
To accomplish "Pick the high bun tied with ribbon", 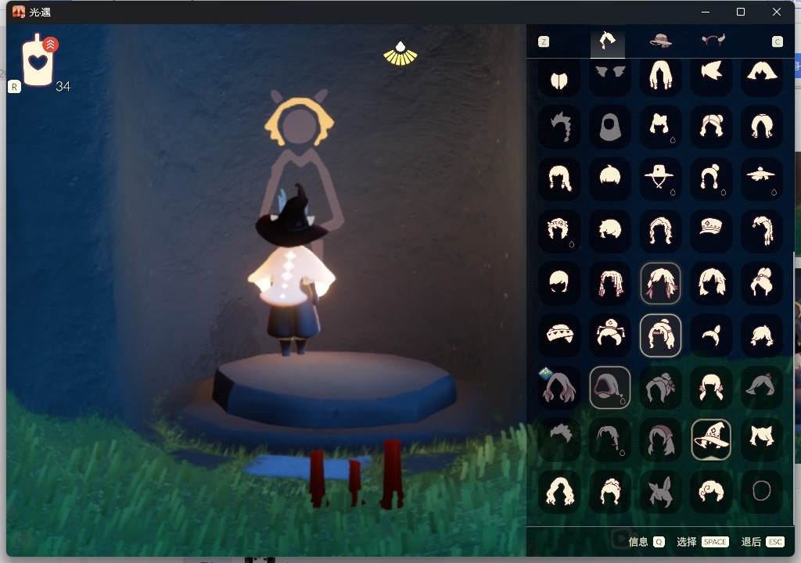I will click(761, 283).
